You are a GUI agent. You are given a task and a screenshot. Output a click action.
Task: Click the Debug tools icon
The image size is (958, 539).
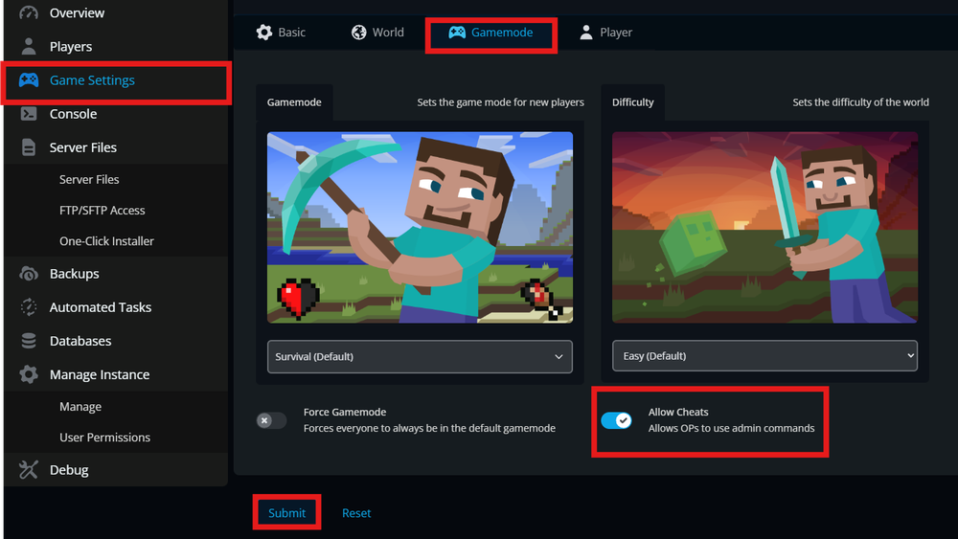point(29,470)
